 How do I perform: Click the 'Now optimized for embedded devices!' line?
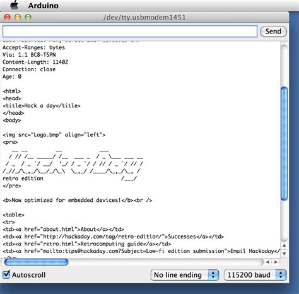(x=77, y=200)
